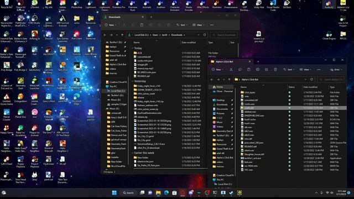Click the Edge browser icon on the taskbar
Viewport: 354px width, 199px height.
click(166, 193)
